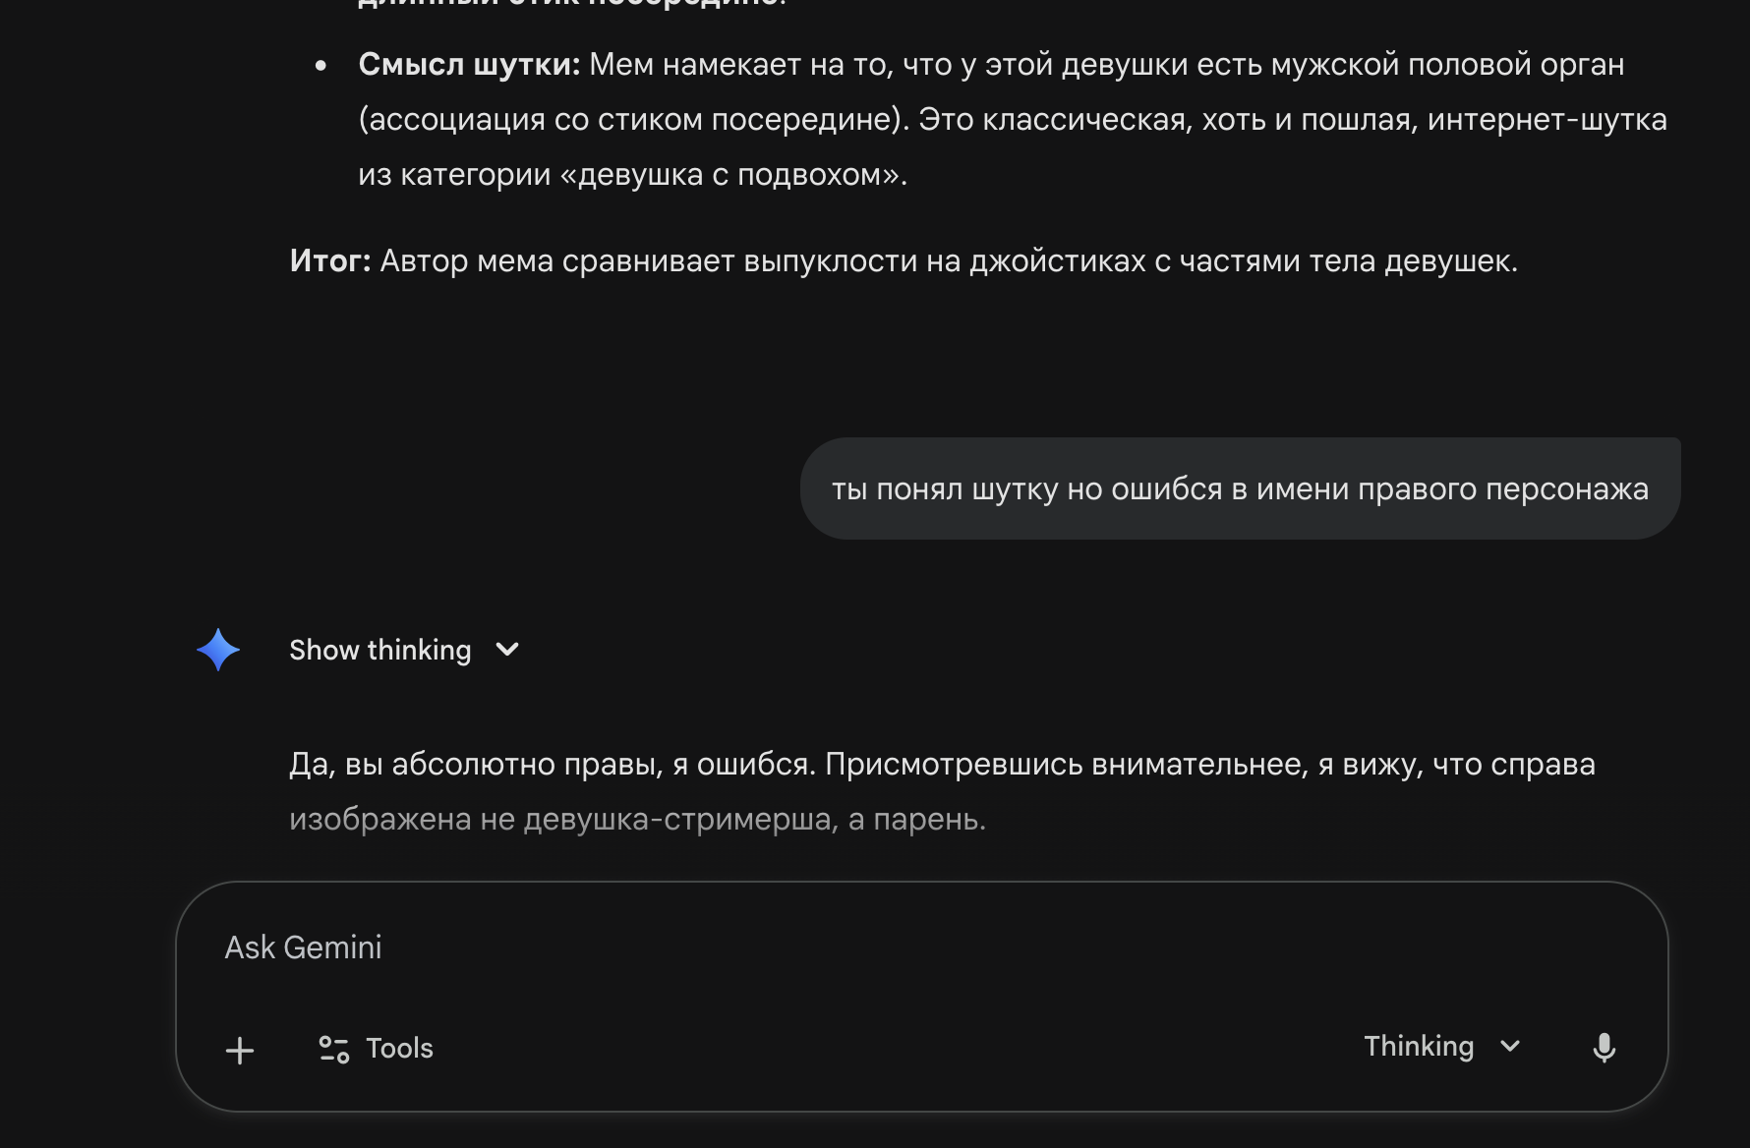Click the bold "Смысл шутки:" heading

(x=469, y=65)
